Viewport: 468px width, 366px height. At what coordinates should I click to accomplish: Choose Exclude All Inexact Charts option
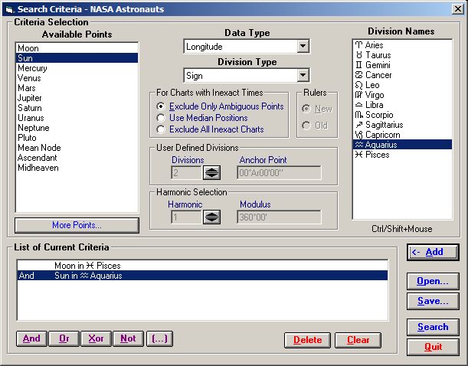click(x=161, y=129)
